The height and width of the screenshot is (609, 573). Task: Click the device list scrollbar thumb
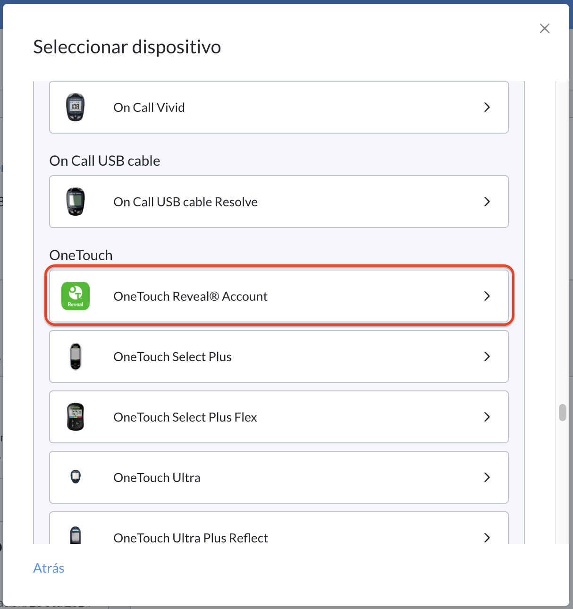point(562,412)
